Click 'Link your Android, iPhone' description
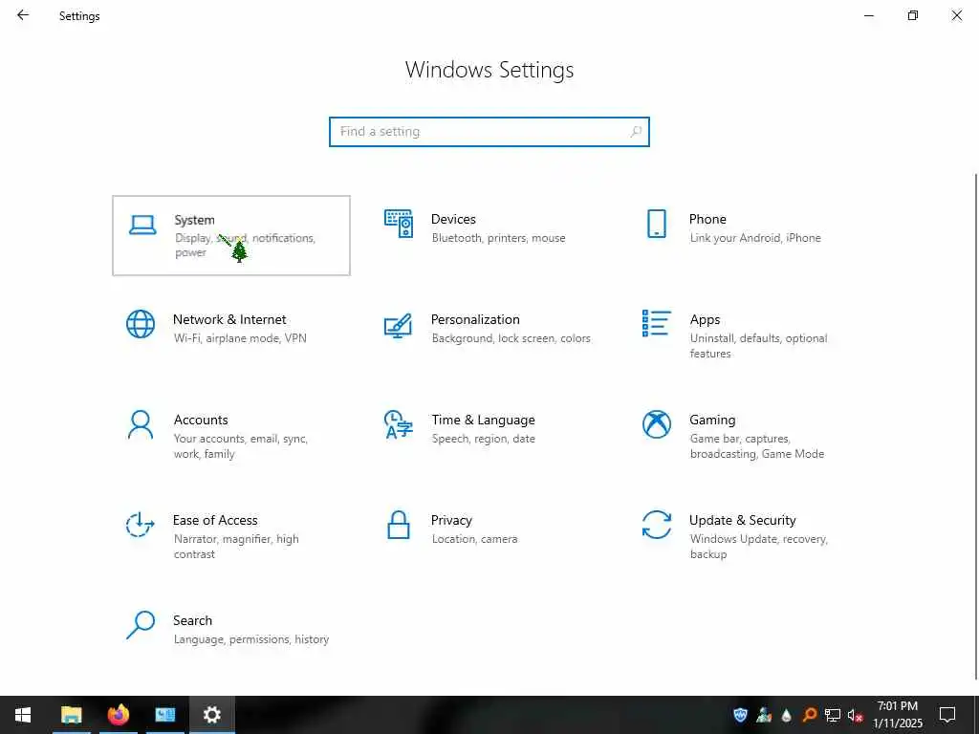 (755, 238)
